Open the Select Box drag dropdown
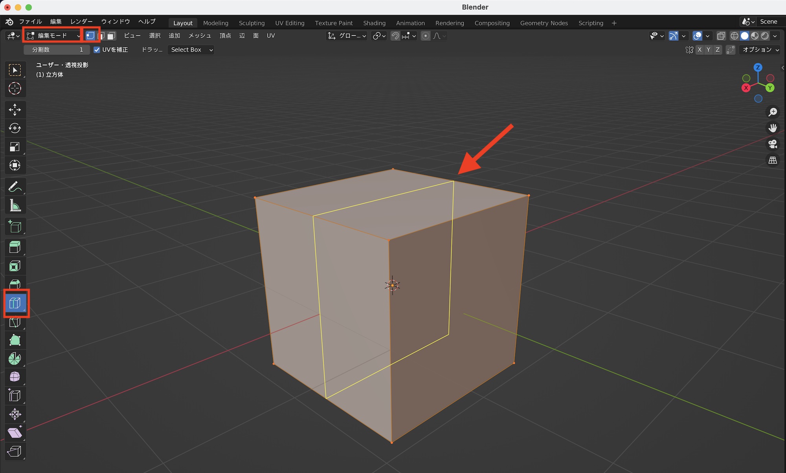The image size is (786, 473). (191, 50)
